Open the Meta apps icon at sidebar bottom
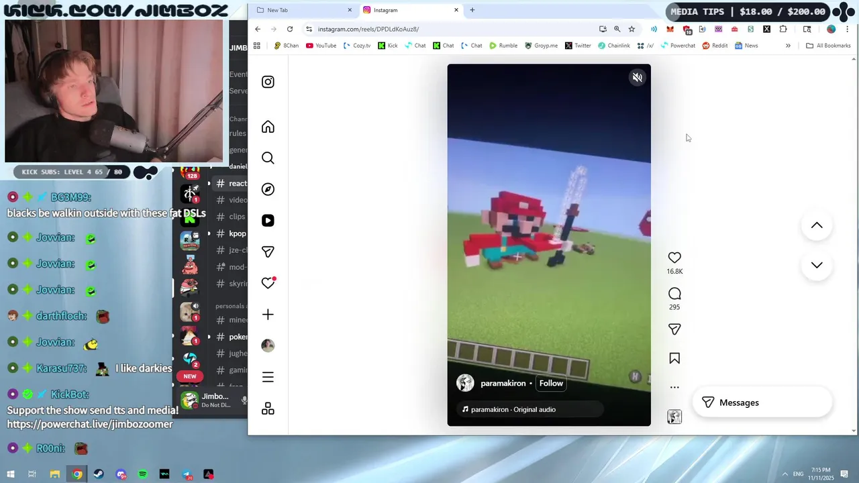 [268, 409]
